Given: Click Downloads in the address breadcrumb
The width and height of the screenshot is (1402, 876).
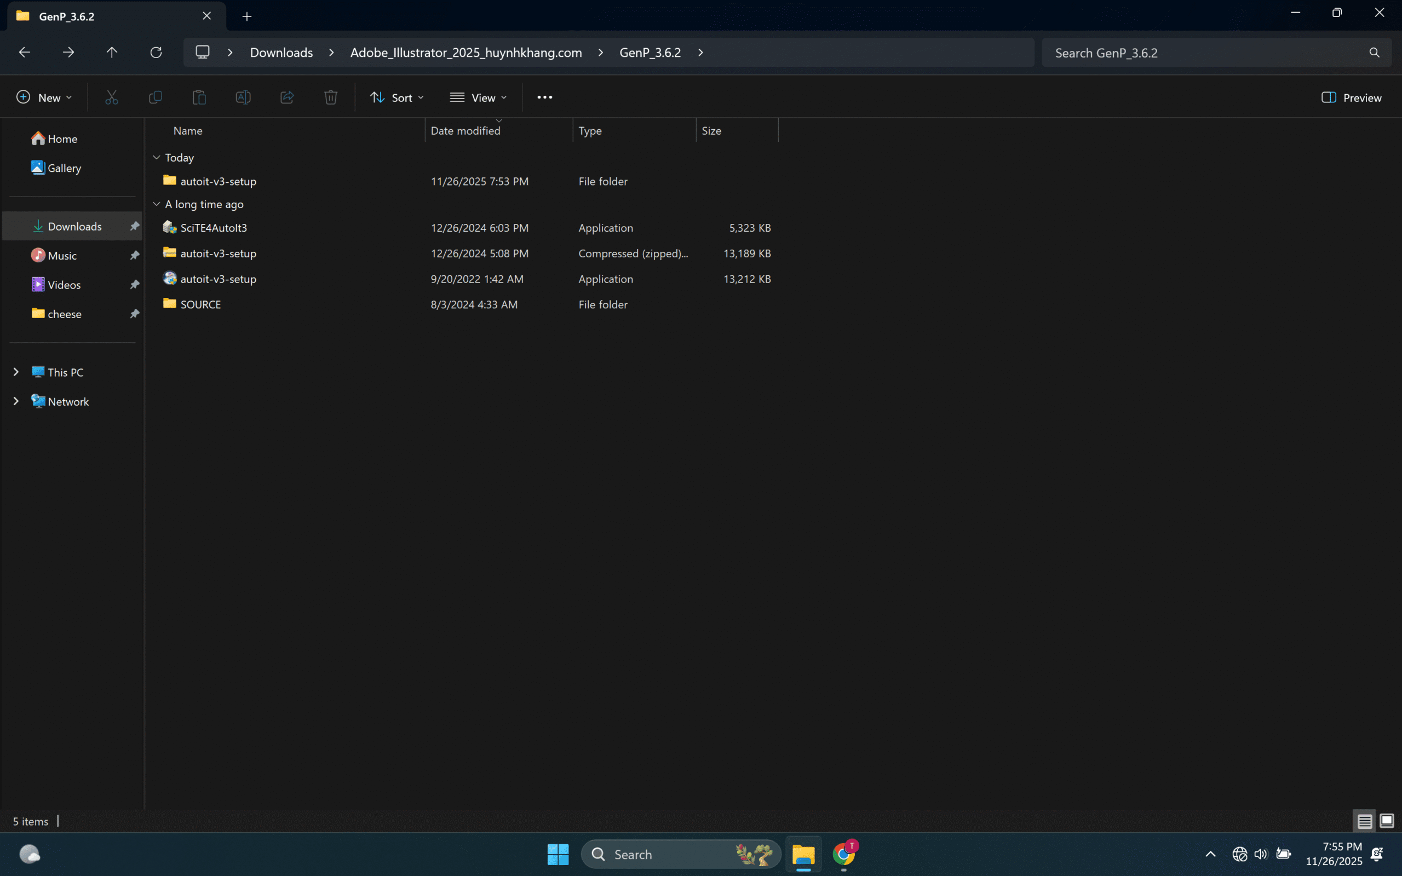Looking at the screenshot, I should coord(281,53).
